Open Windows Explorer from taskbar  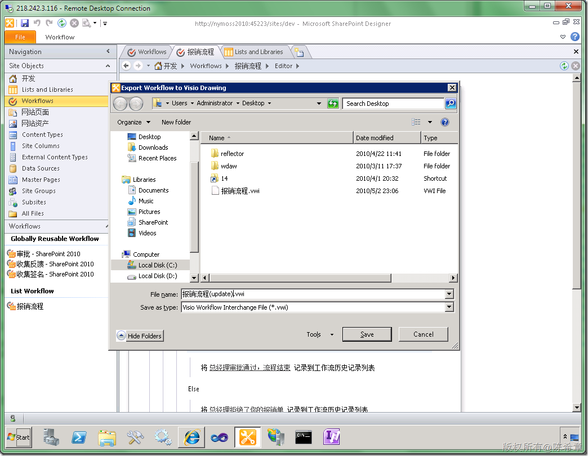click(107, 437)
